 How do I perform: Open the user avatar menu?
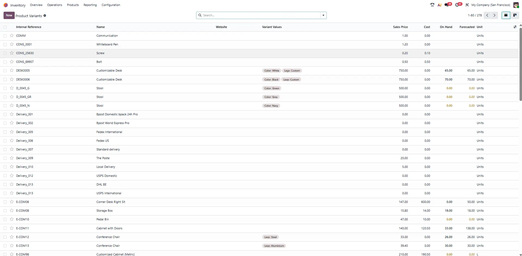coord(516,5)
